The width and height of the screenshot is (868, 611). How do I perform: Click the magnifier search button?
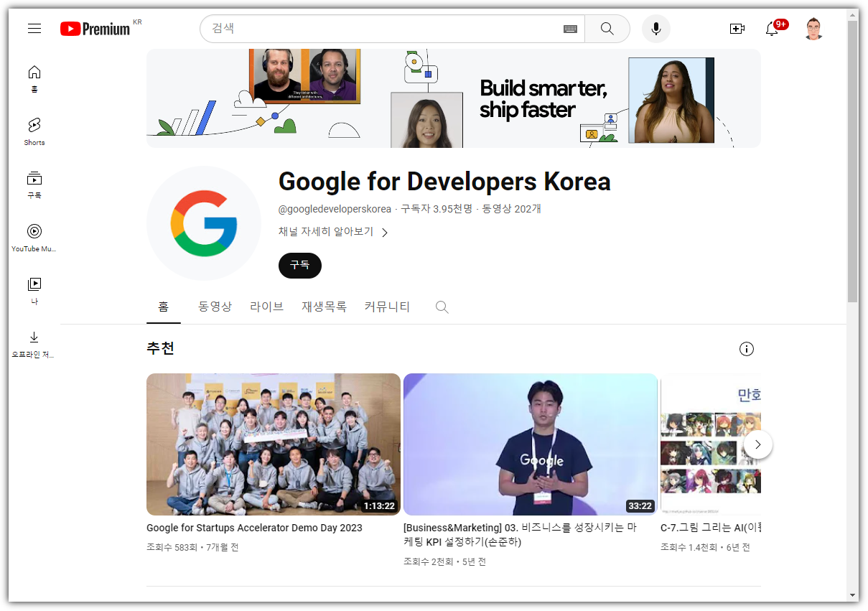607,29
